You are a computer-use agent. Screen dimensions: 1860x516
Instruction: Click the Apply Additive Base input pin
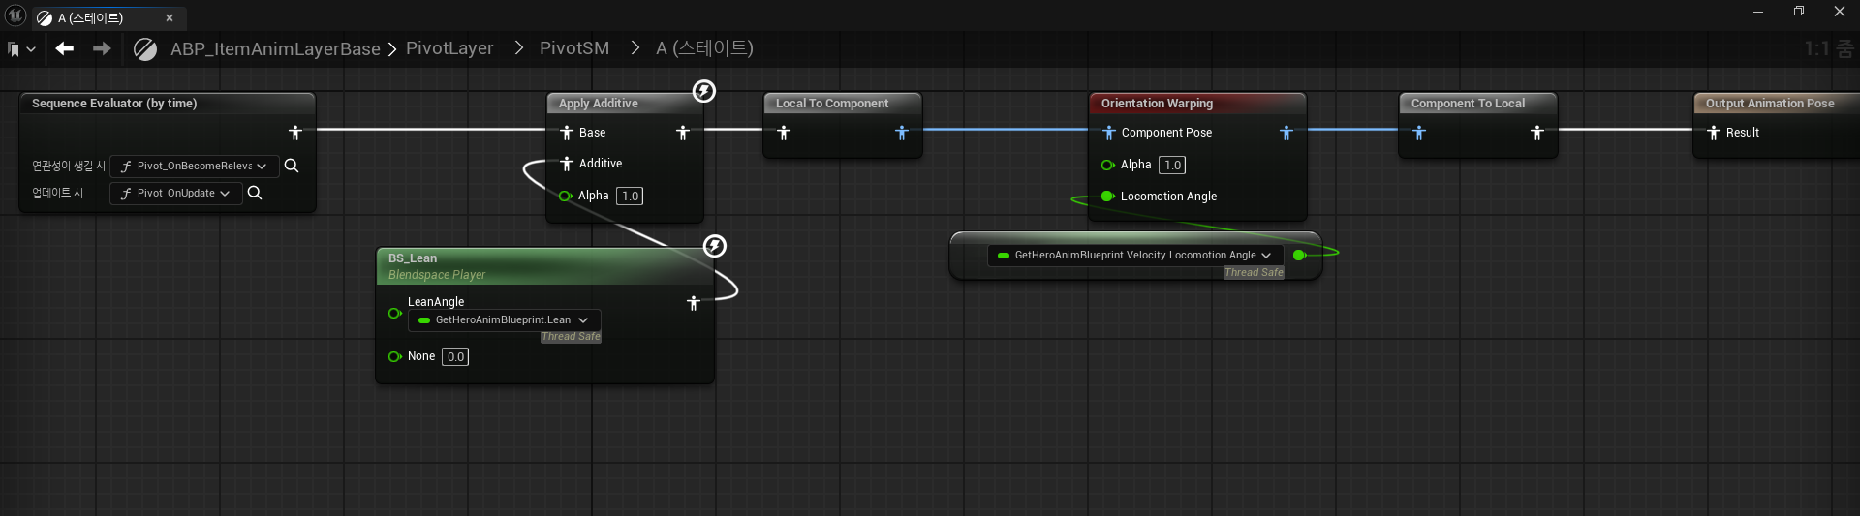tap(567, 133)
